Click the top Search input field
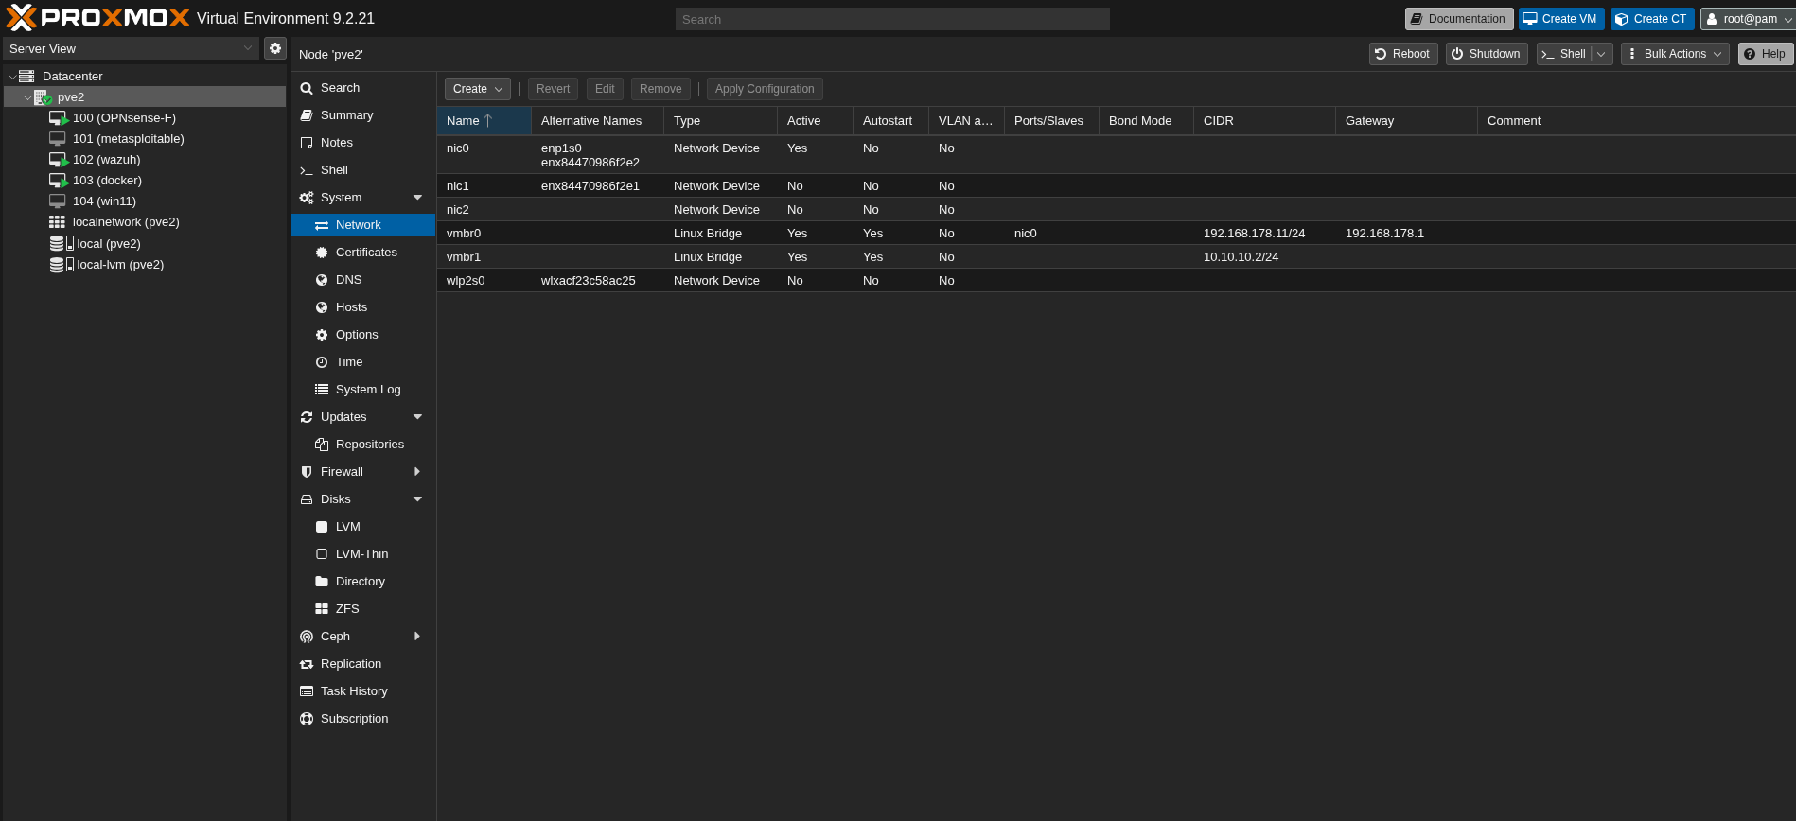 click(892, 19)
